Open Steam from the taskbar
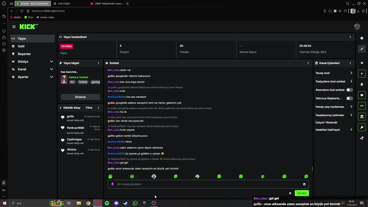The image size is (368, 207). 126,203
